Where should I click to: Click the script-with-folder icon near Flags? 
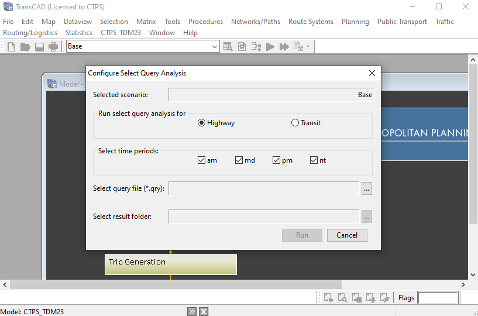(x=356, y=298)
